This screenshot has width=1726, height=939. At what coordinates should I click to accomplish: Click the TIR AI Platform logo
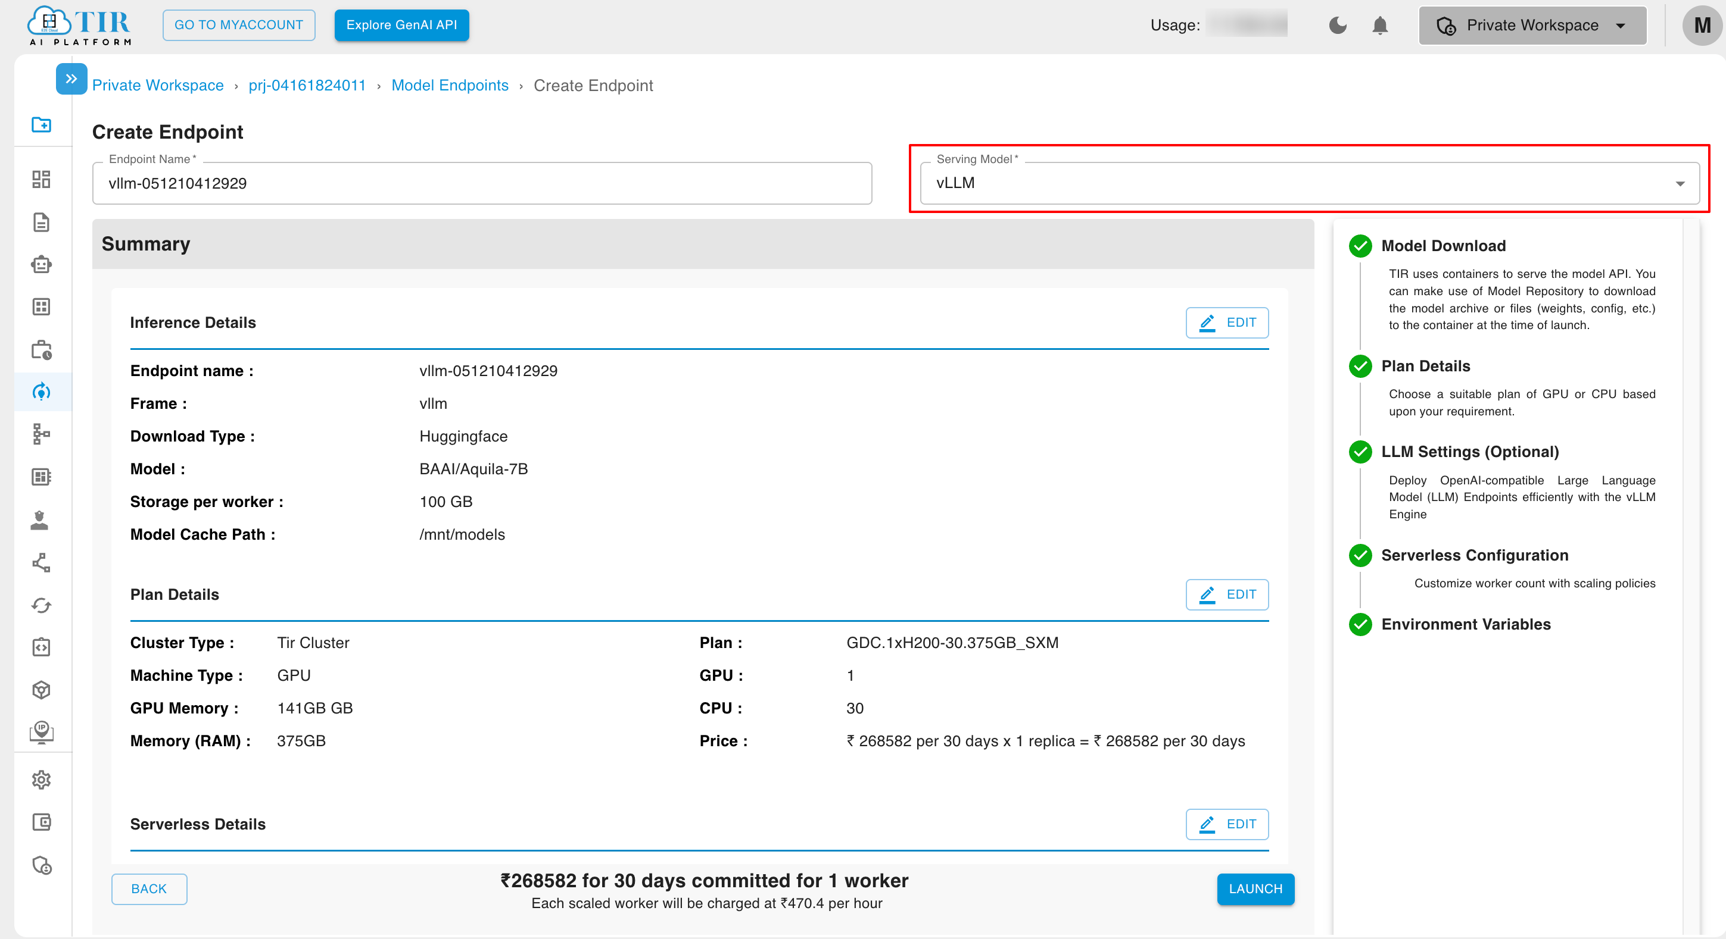[79, 26]
